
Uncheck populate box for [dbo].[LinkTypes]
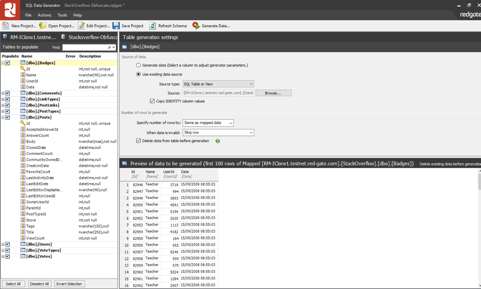[x=7, y=99]
